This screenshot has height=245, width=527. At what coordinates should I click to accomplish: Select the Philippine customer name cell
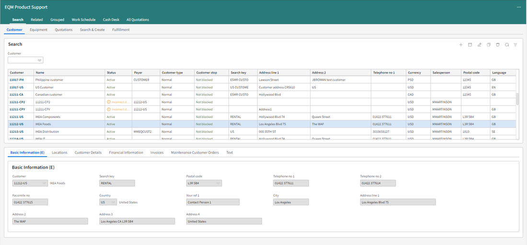coord(69,80)
